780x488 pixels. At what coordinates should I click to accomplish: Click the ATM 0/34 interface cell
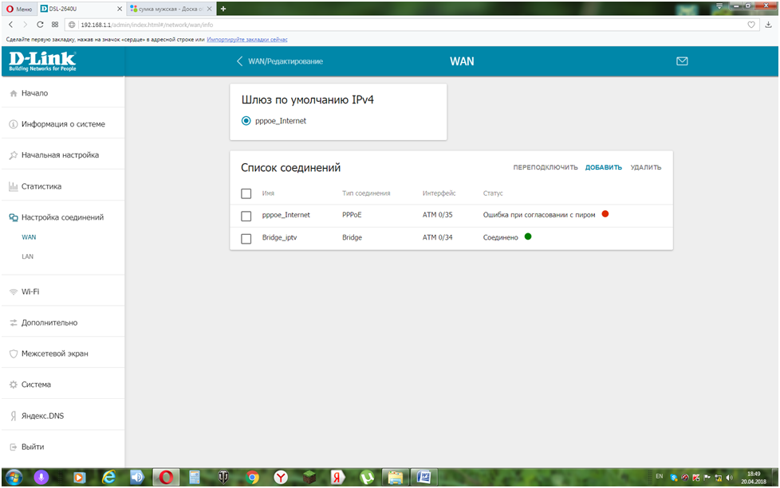coord(438,237)
